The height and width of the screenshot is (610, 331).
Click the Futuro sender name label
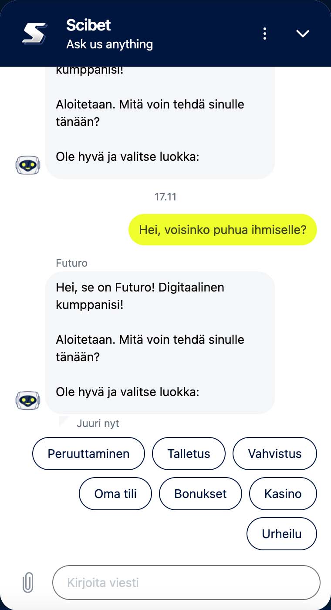pyautogui.click(x=72, y=263)
